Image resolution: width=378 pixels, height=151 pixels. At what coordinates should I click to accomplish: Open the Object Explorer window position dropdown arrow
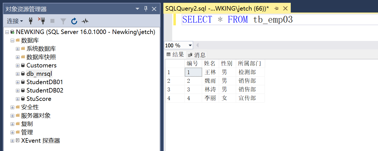pyautogui.click(x=137, y=9)
